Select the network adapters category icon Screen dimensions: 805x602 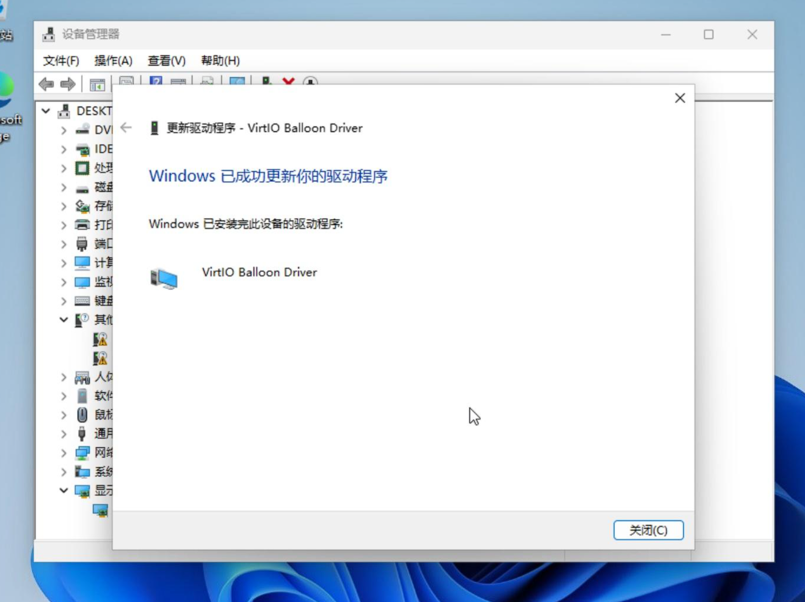pyautogui.click(x=82, y=453)
